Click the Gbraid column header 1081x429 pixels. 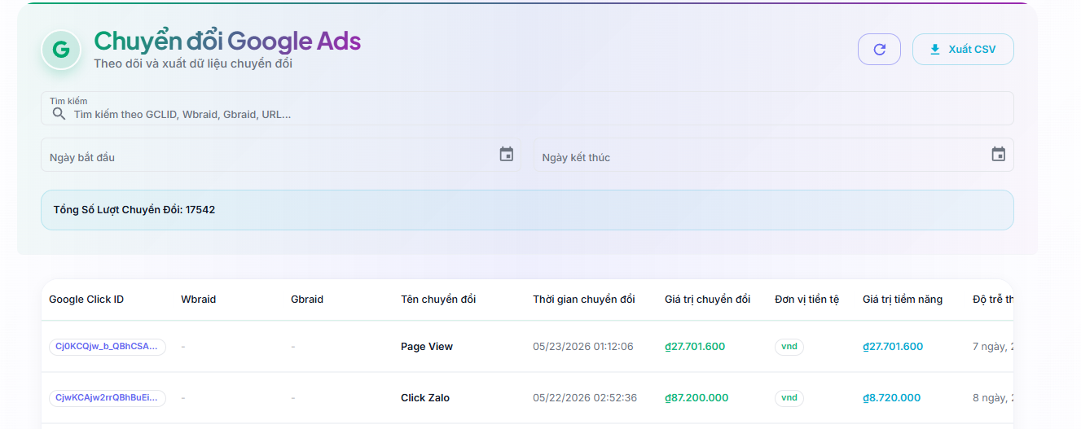click(x=307, y=300)
